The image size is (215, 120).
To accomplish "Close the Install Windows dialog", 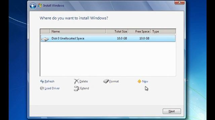I will click(x=179, y=2).
